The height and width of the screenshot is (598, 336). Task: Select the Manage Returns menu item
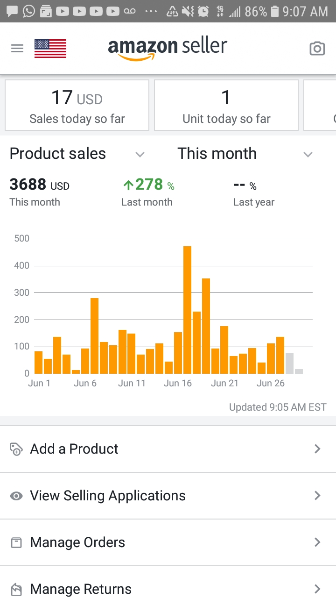click(x=81, y=589)
